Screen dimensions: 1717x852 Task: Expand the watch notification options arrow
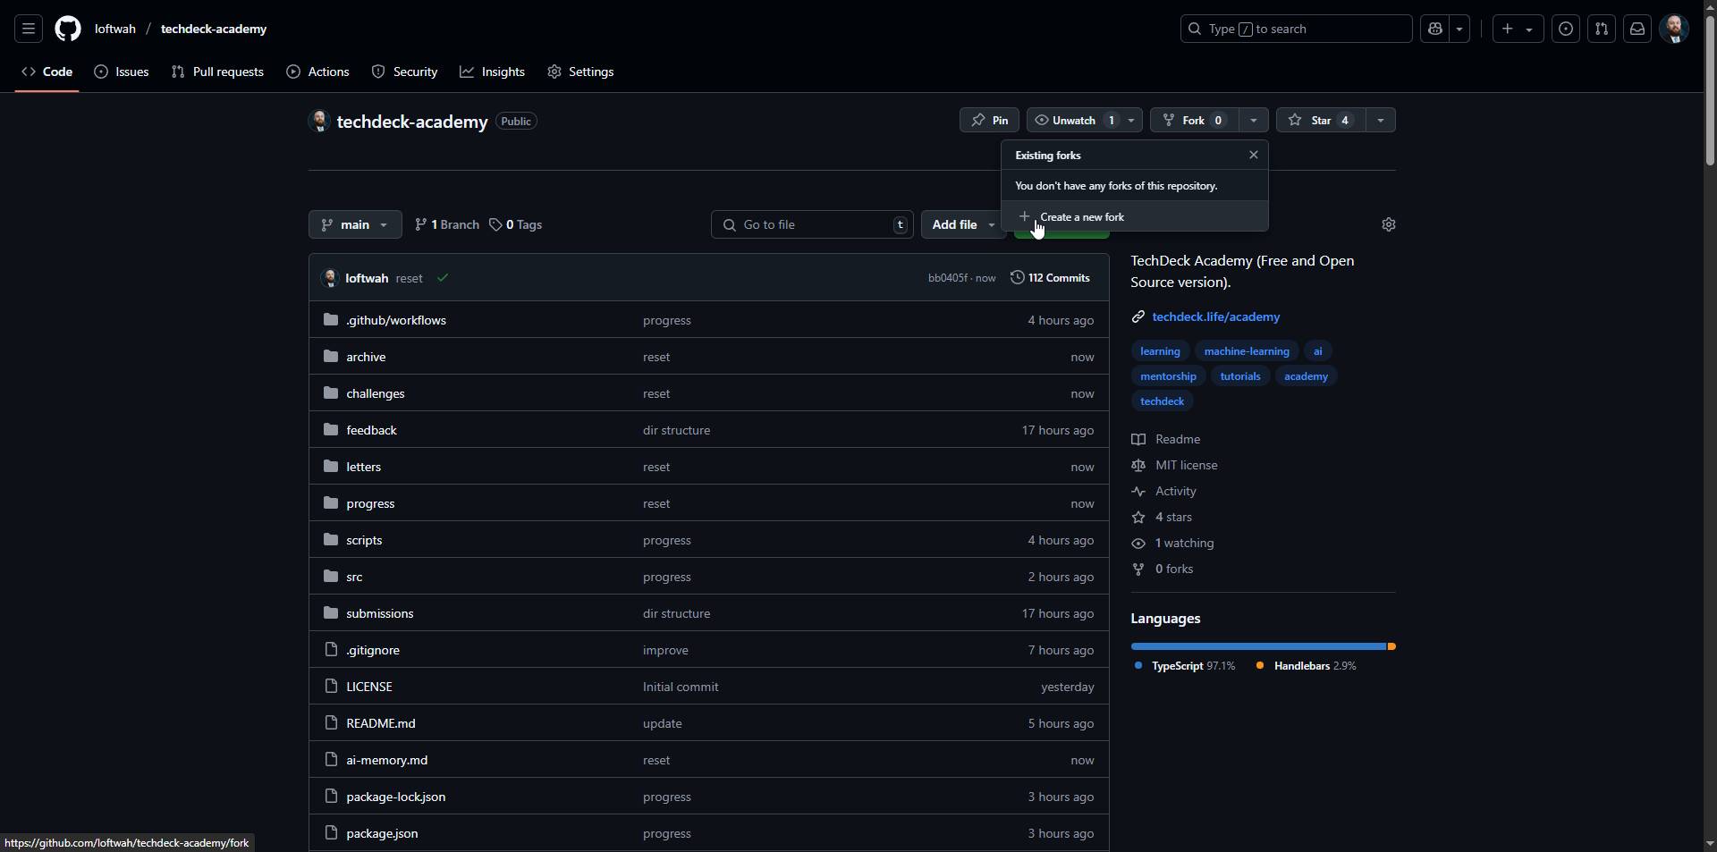click(x=1132, y=120)
